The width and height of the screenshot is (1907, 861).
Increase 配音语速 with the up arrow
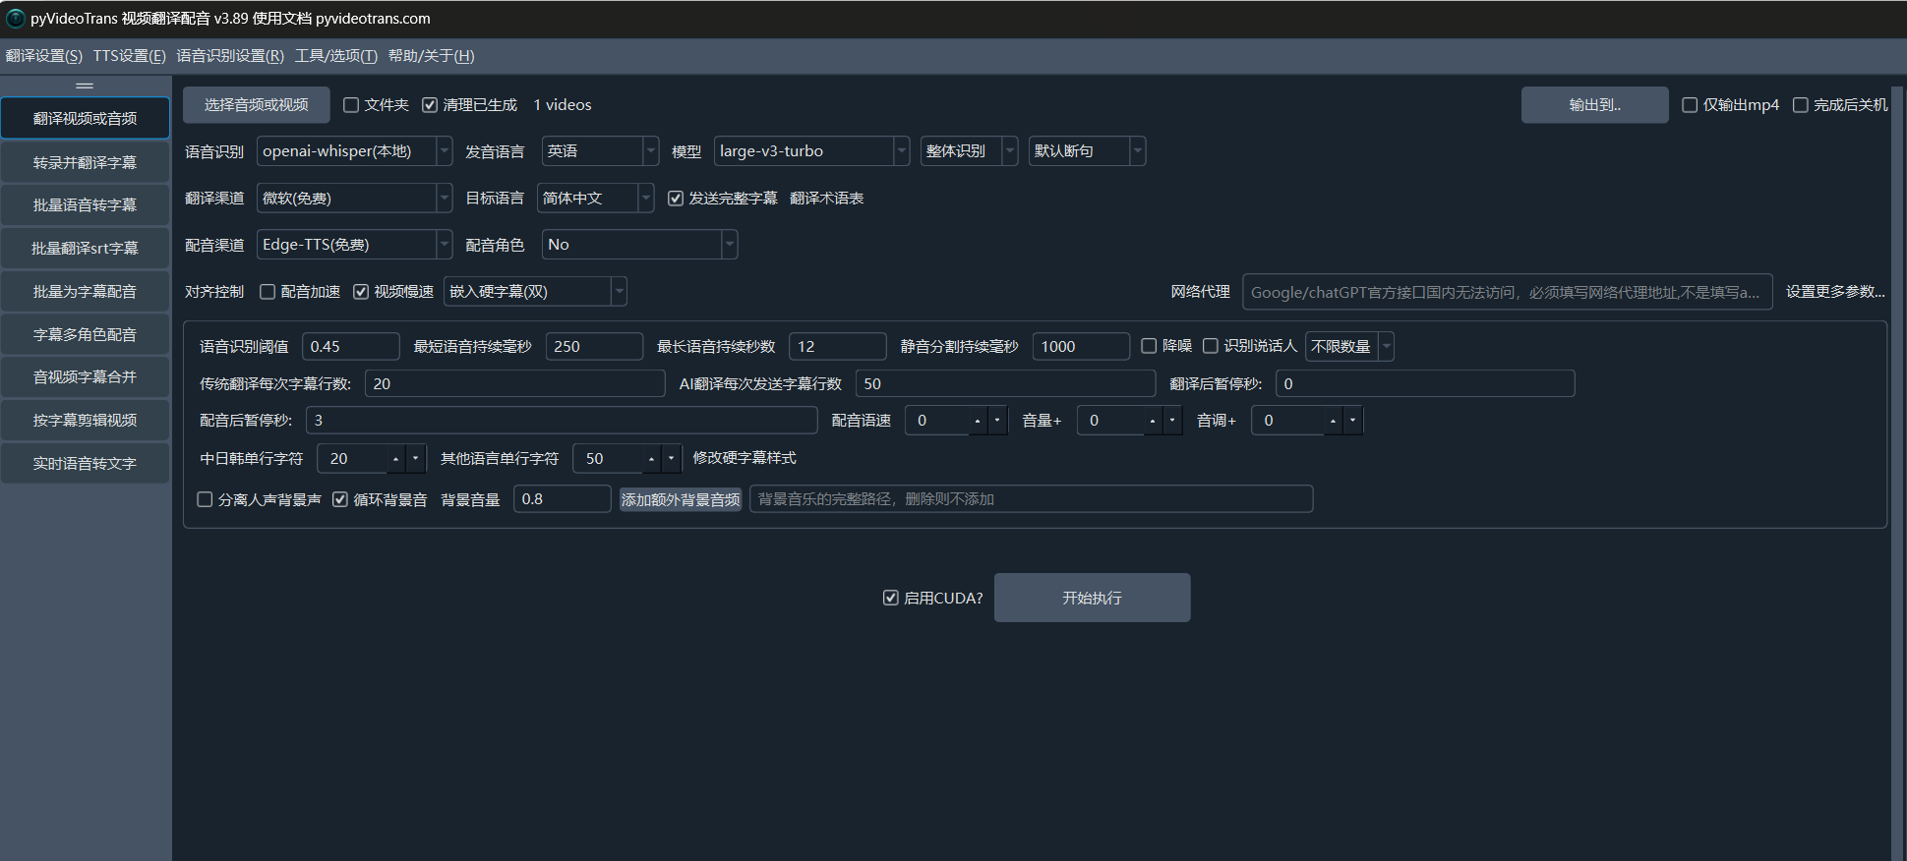pyautogui.click(x=977, y=421)
